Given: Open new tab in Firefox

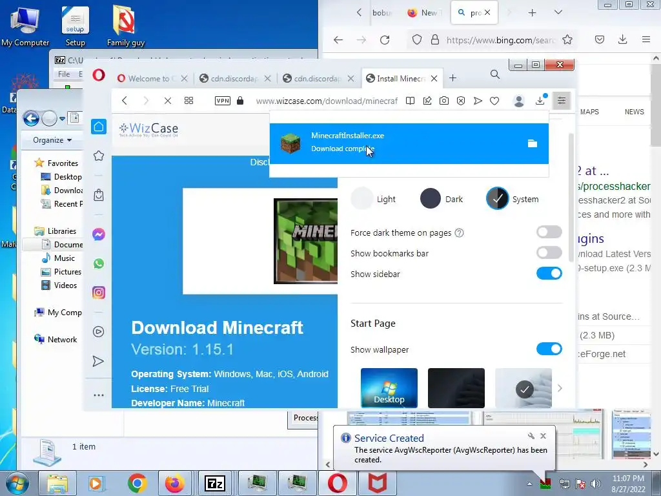Looking at the screenshot, I should [532, 13].
